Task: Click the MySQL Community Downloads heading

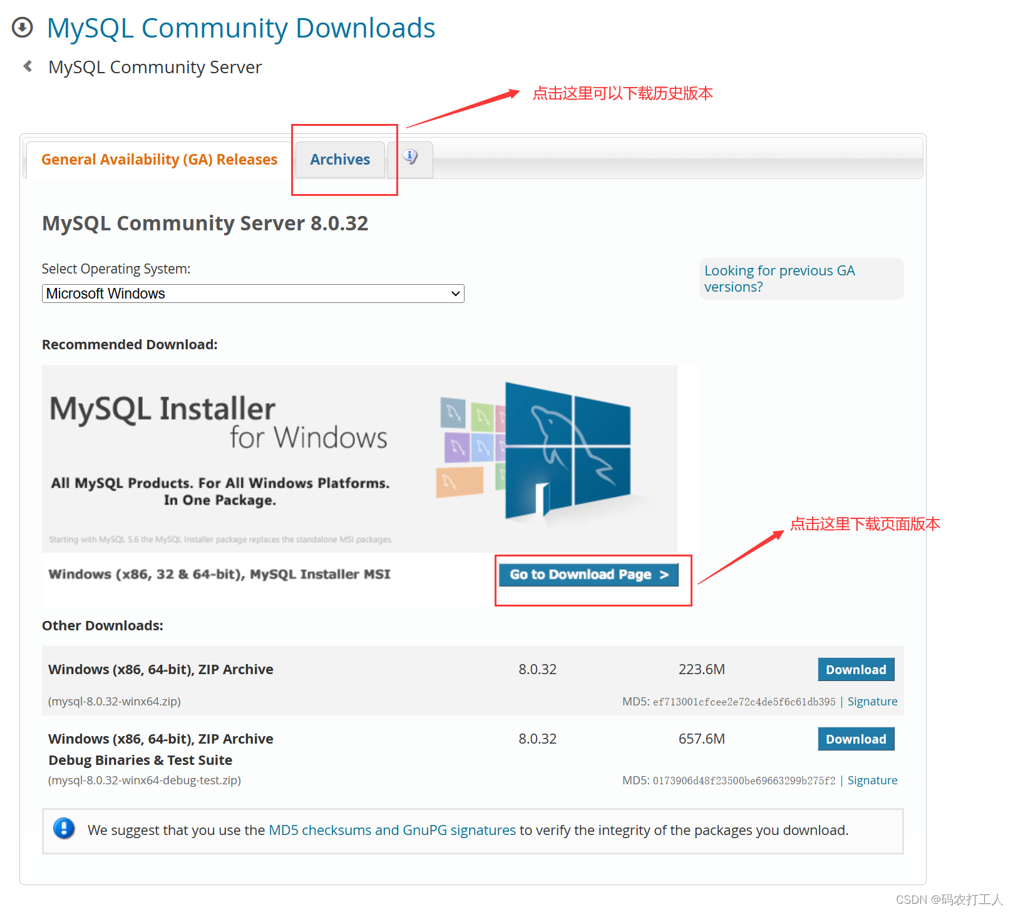Action: (x=241, y=28)
